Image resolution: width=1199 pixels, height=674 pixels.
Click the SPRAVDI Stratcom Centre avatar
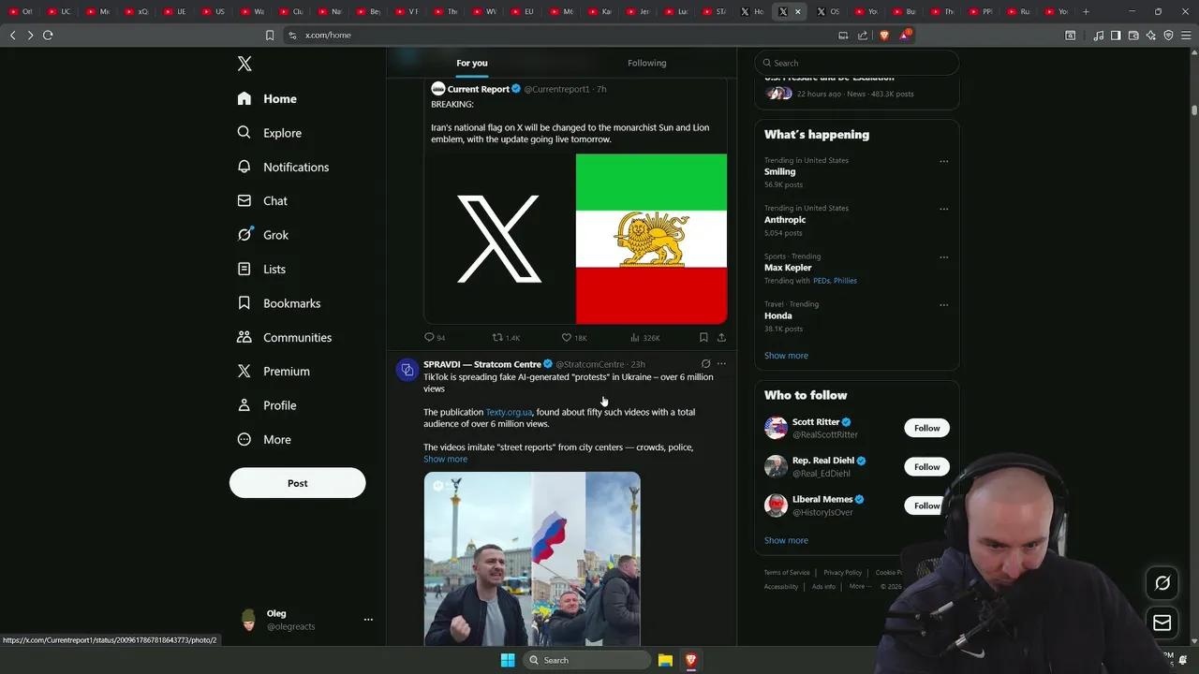(x=407, y=370)
